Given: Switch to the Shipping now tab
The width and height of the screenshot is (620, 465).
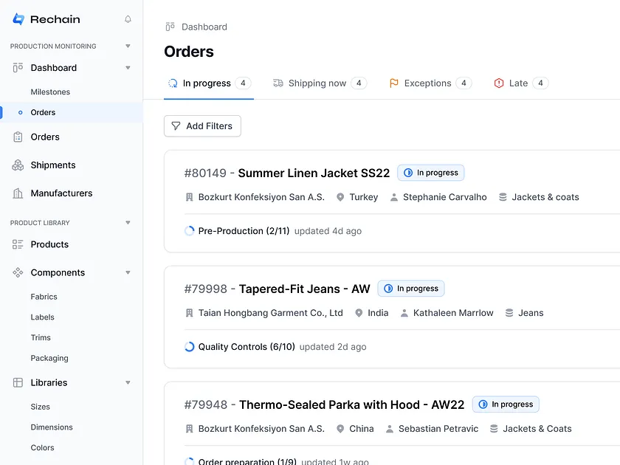Looking at the screenshot, I should (x=320, y=83).
